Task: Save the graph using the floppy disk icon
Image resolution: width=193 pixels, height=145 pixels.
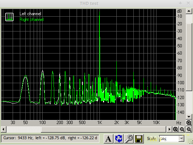Action: point(139,139)
